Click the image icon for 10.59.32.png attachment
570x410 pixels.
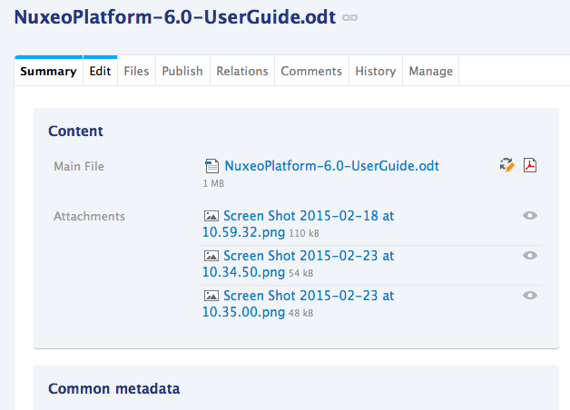pos(211,216)
